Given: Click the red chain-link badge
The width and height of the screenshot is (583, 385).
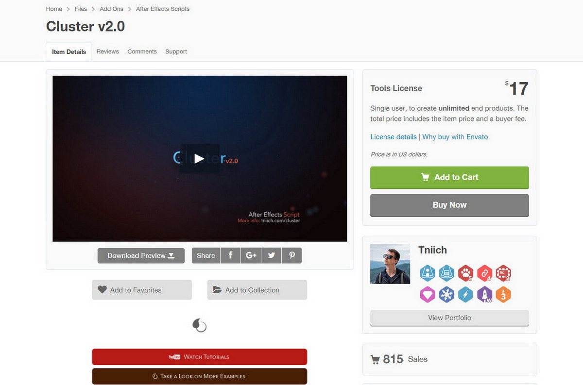Looking at the screenshot, I should pyautogui.click(x=484, y=273).
